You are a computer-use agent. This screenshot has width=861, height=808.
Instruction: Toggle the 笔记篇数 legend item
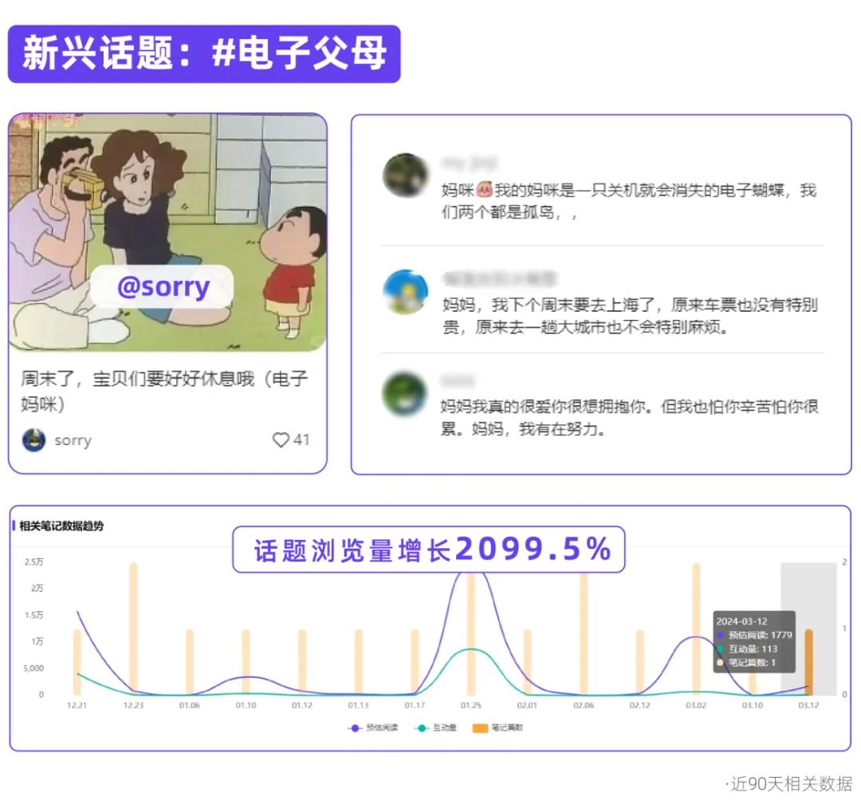(498, 727)
